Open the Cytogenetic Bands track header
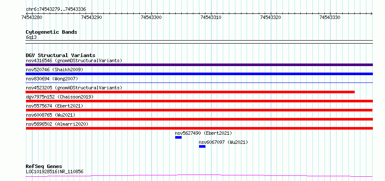Viewport: 385px width, 181px height. (x=51, y=32)
